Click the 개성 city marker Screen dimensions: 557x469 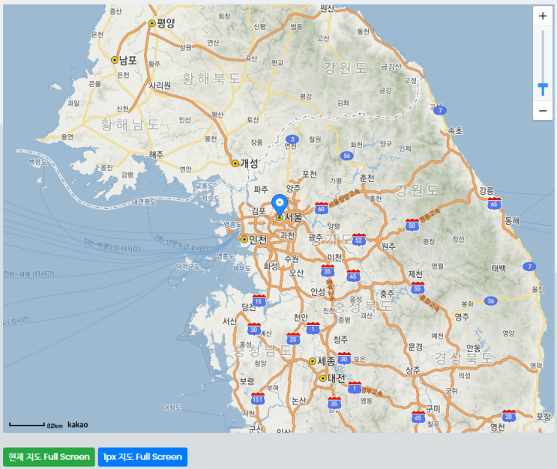[x=235, y=163]
